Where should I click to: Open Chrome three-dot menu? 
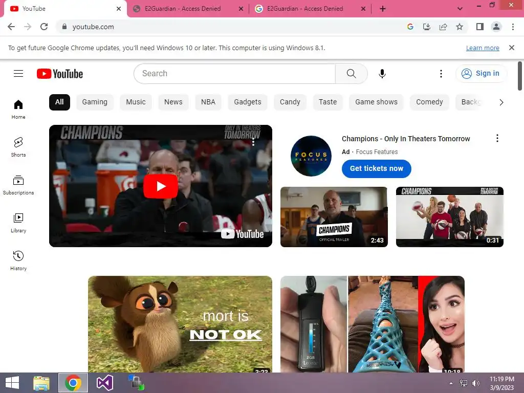tap(513, 27)
